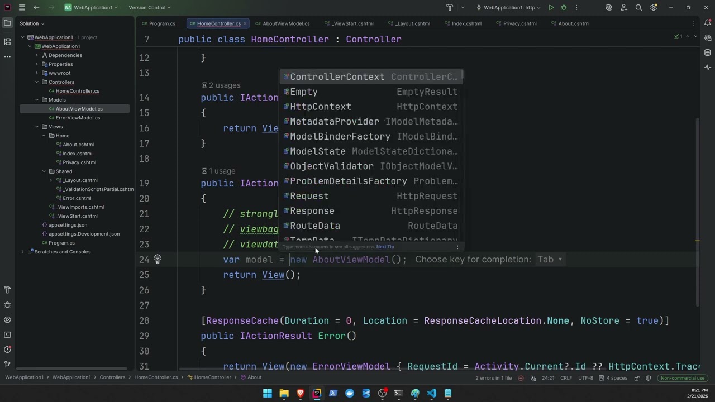Close the HomeController.cs tab
Viewport: 715px width, 402px height.
(x=245, y=23)
